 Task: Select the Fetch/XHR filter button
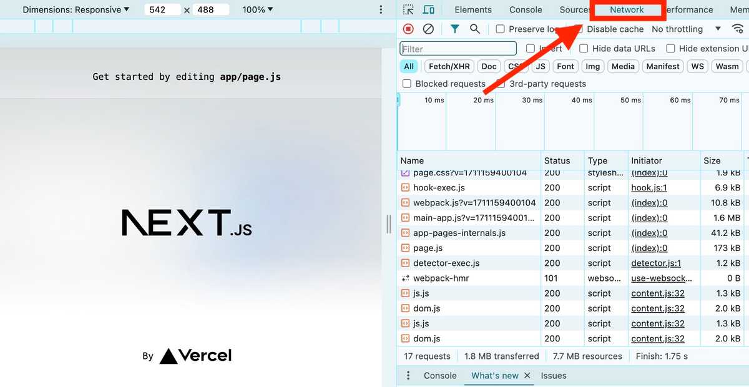(449, 66)
